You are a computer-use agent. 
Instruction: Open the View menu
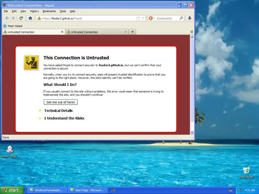pyautogui.click(x=23, y=11)
